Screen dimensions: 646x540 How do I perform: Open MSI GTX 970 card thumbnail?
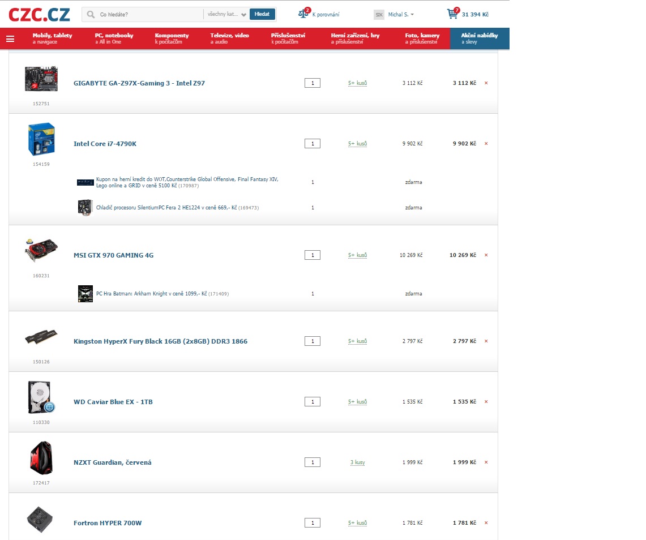[x=41, y=250]
